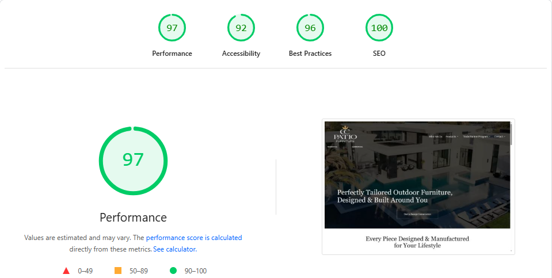Viewport: 552px width, 278px height.
Task: Click the Patio Furniture page screenshot thumbnail
Action: pos(418,186)
